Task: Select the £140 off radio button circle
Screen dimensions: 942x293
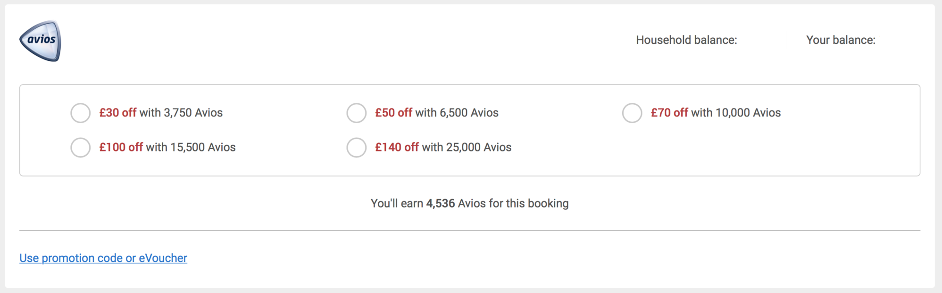Action: [x=357, y=148]
